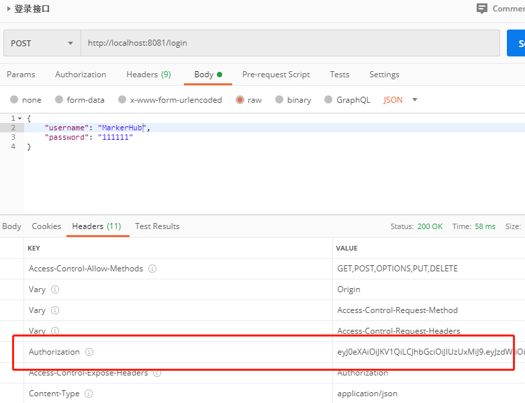Image resolution: width=525 pixels, height=403 pixels.
Task: Click the KEY column header
Action: pyautogui.click(x=34, y=249)
